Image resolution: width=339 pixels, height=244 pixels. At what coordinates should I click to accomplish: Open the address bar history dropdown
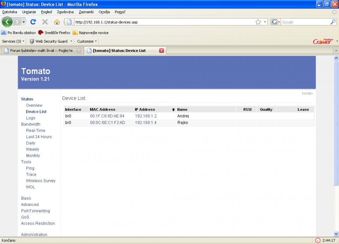click(x=265, y=22)
